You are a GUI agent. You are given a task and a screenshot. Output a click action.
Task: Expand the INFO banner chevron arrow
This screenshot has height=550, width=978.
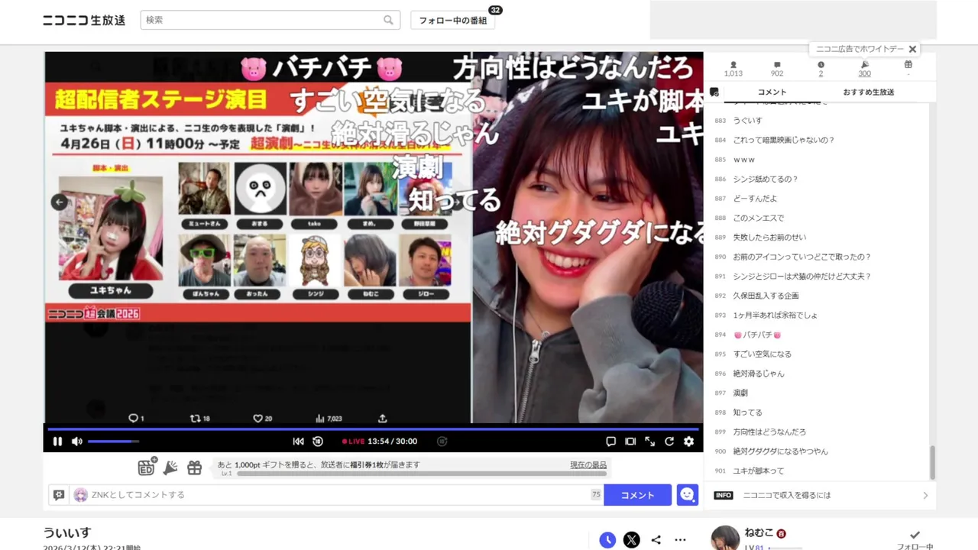click(x=925, y=495)
